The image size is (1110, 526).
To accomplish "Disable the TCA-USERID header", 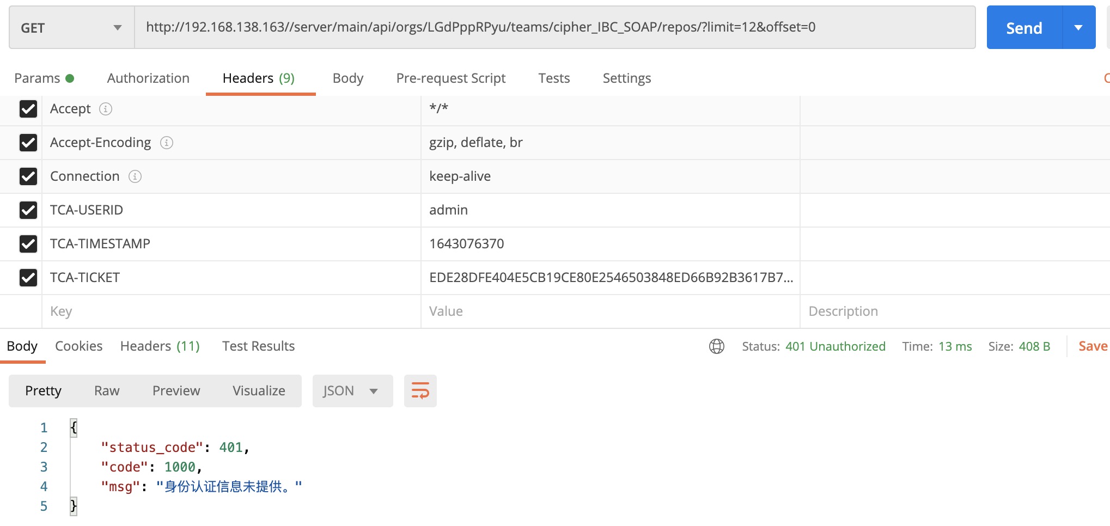I will pyautogui.click(x=28, y=210).
